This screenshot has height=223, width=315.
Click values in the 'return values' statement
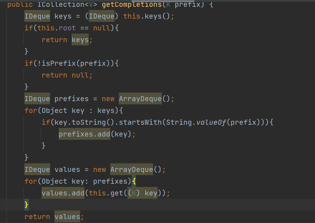coord(67,217)
